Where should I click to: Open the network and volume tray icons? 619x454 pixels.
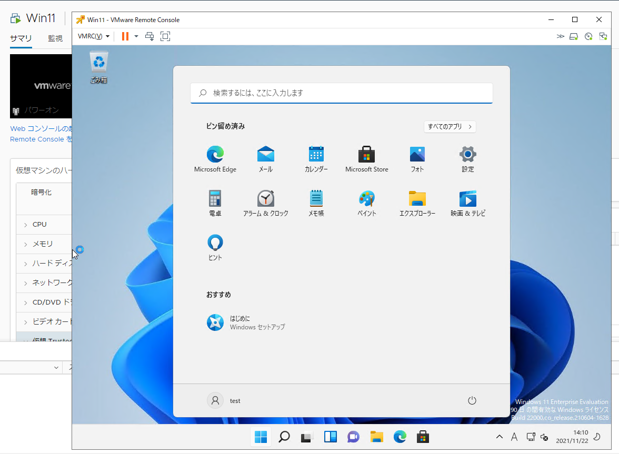[537, 437]
